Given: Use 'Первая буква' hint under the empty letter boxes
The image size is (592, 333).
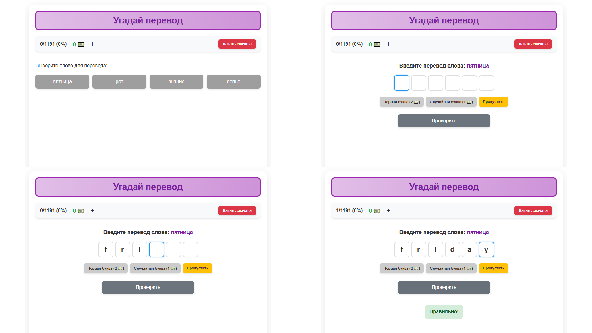Looking at the screenshot, I should (401, 102).
